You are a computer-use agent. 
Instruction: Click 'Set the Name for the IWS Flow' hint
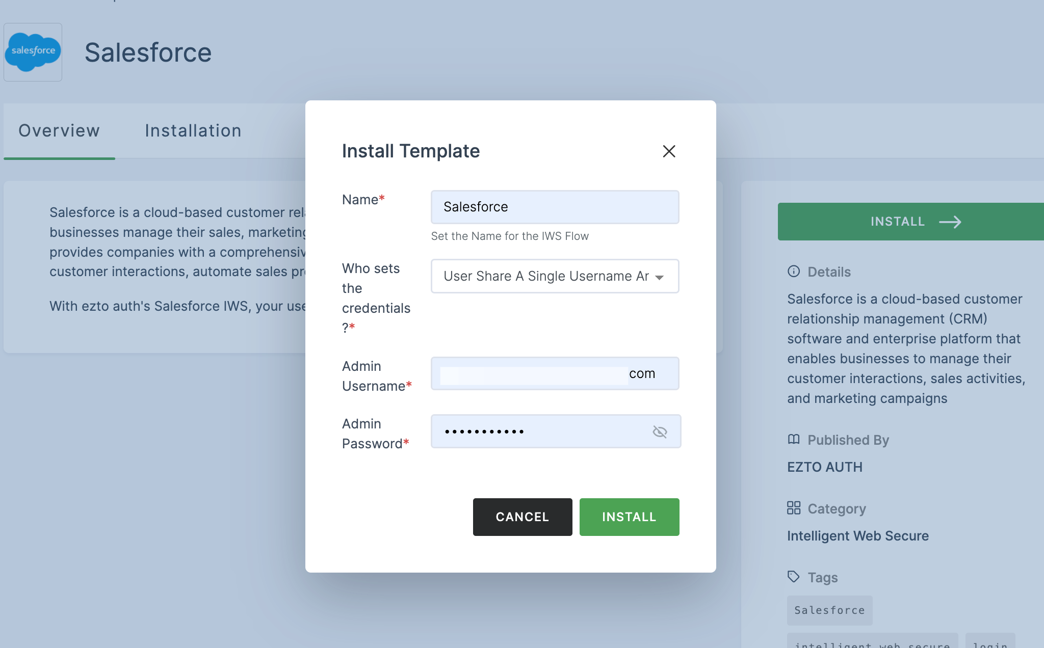(510, 236)
